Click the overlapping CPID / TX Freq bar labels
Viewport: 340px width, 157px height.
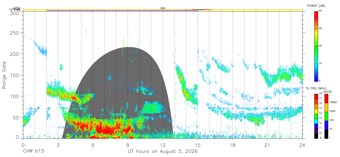click(15, 9)
